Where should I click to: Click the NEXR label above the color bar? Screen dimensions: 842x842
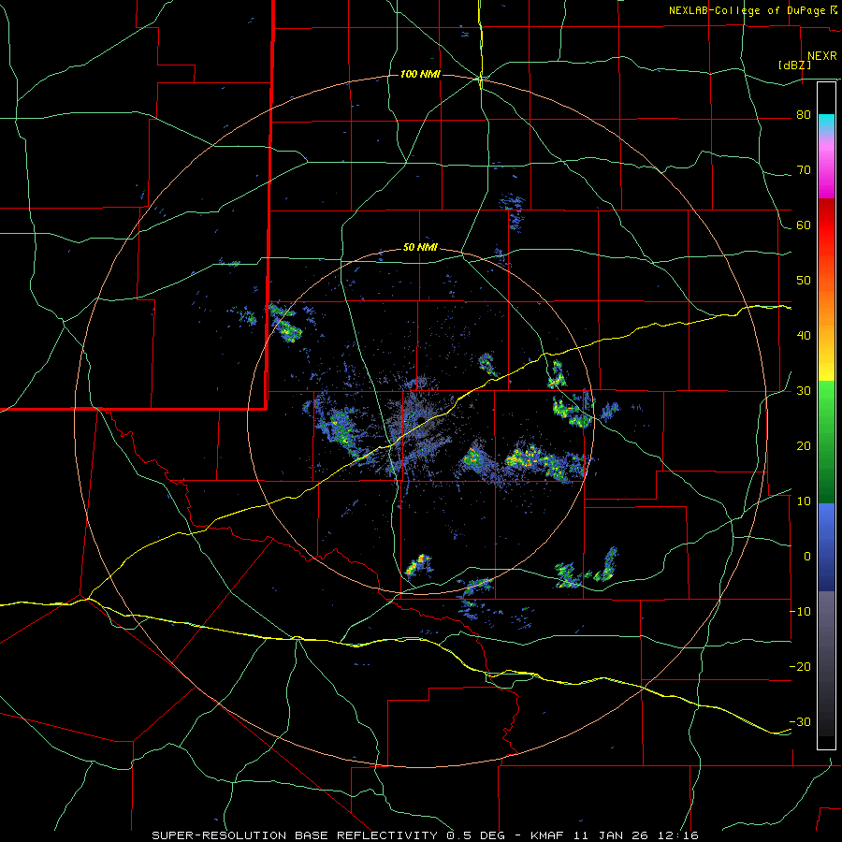point(821,56)
